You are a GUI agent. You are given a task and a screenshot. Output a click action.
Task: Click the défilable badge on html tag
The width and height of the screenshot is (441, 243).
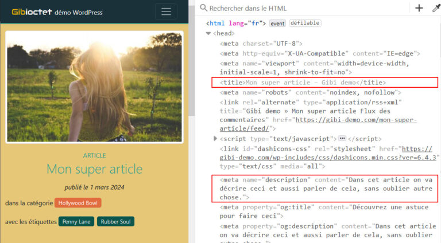click(305, 23)
